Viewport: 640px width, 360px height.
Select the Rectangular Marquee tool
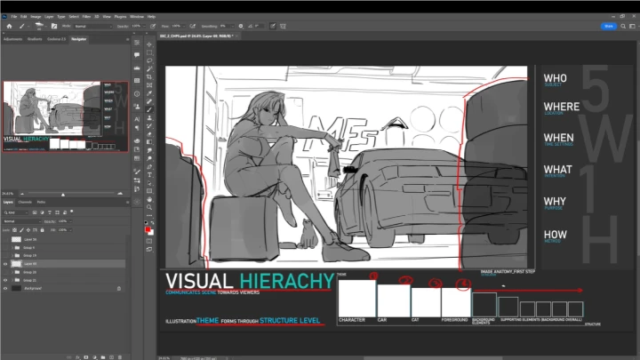(149, 52)
